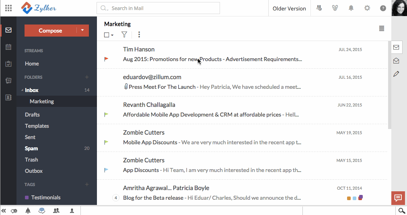Image resolution: width=407 pixels, height=215 pixels.
Task: Open the three-dot more actions menu
Action: (139, 35)
